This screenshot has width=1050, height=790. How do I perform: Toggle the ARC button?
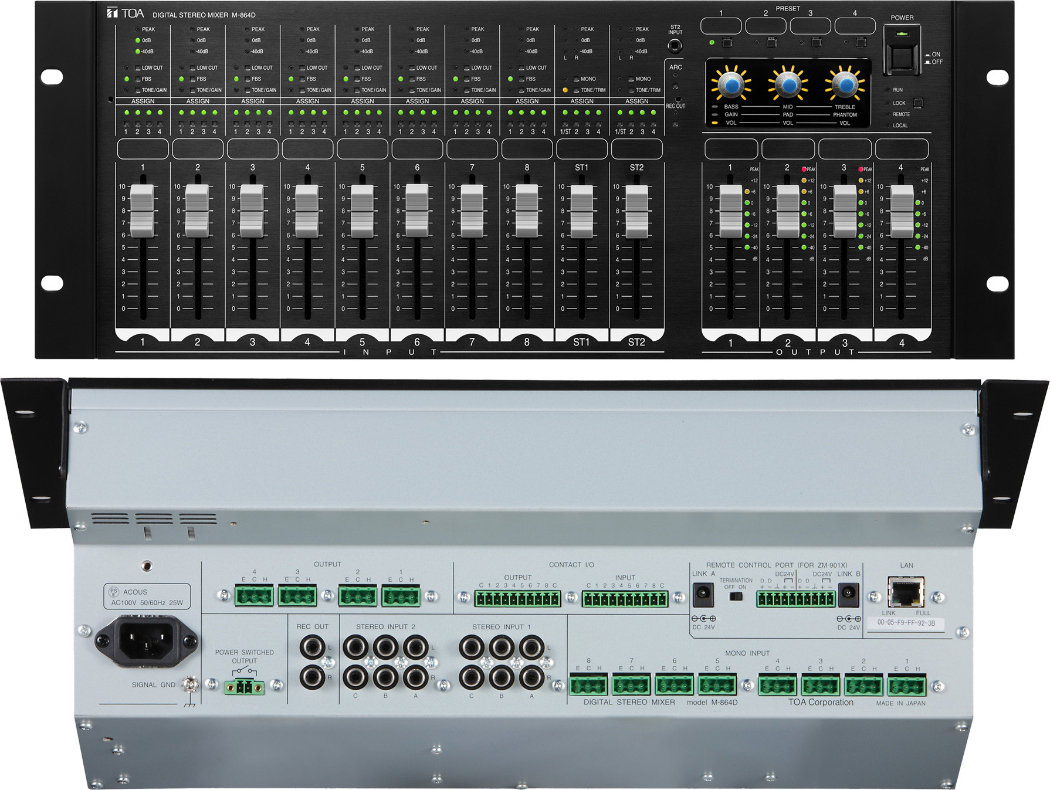(x=675, y=86)
